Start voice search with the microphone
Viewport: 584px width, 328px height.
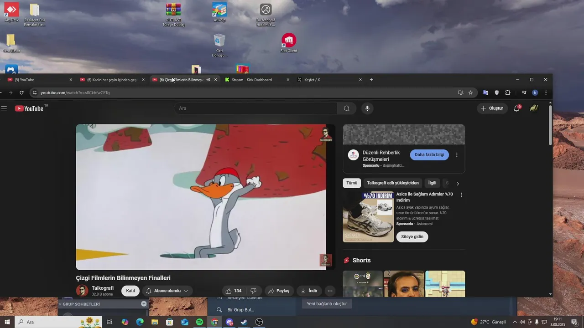pyautogui.click(x=367, y=108)
